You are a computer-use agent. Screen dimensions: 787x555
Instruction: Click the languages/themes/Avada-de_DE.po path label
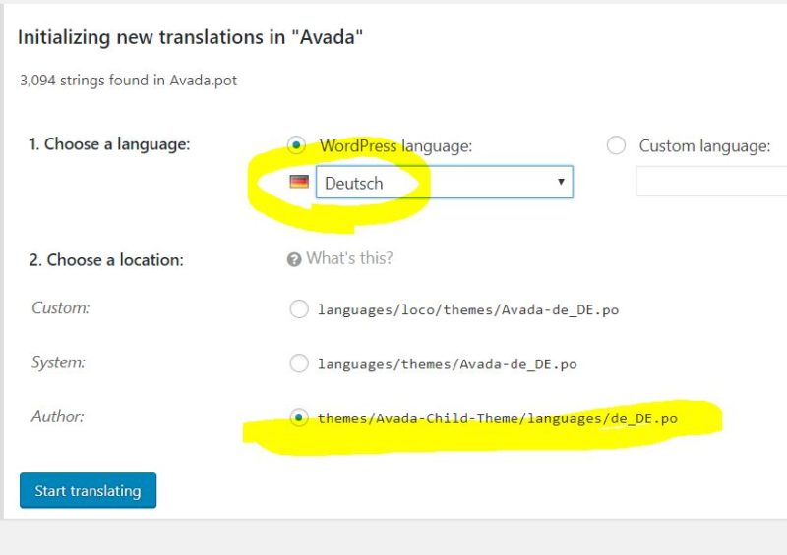447,364
